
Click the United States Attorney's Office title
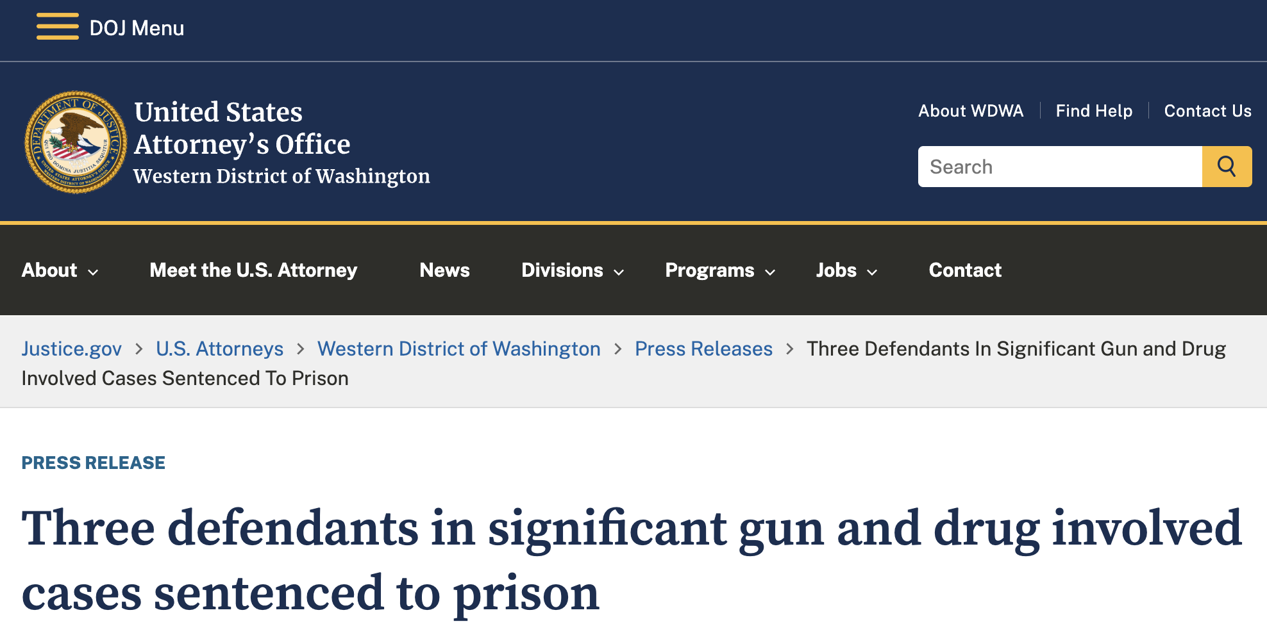click(242, 128)
